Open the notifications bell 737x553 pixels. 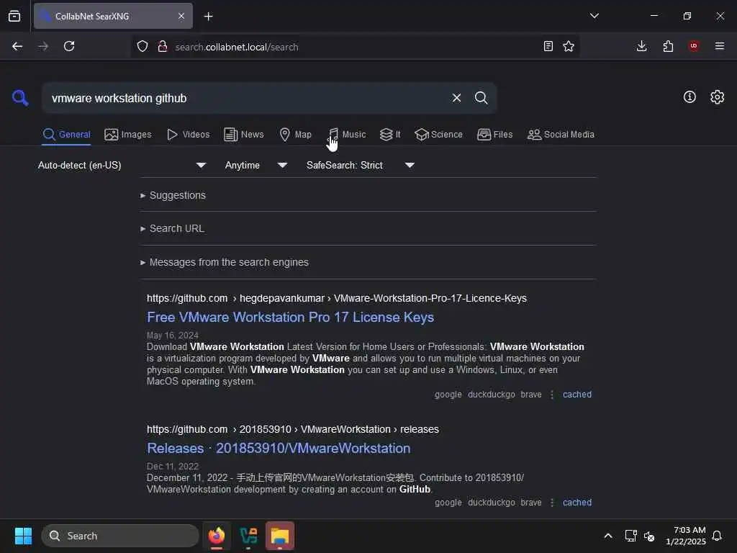click(x=717, y=536)
